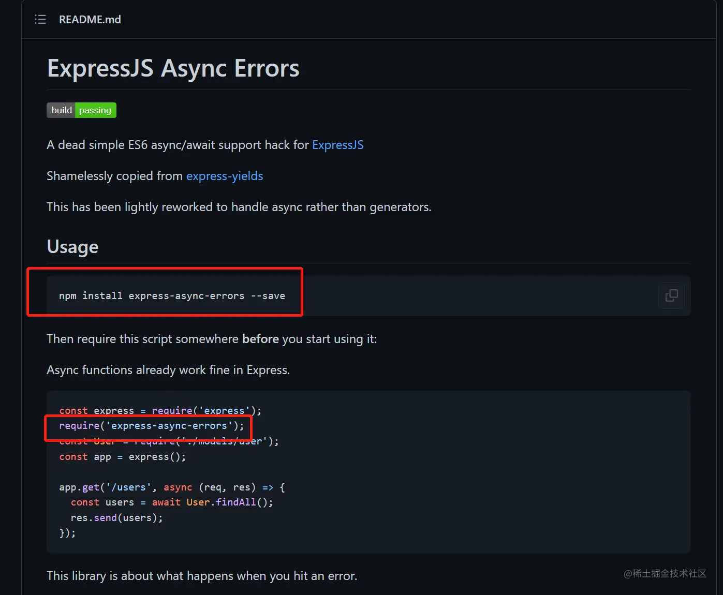Click the await User.findAll() code line

point(172,502)
